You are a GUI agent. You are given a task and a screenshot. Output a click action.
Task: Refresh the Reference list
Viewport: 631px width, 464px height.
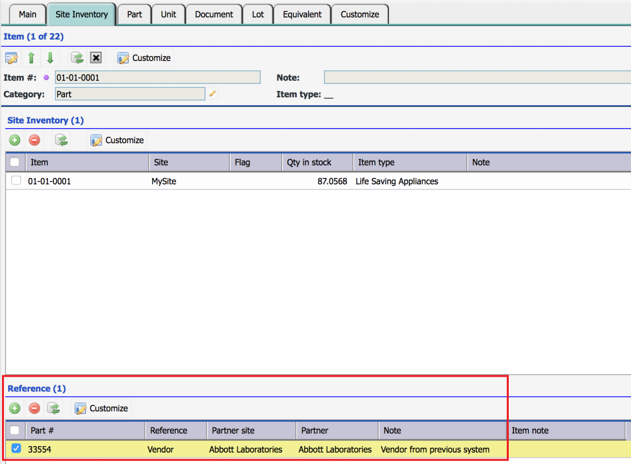coord(53,408)
